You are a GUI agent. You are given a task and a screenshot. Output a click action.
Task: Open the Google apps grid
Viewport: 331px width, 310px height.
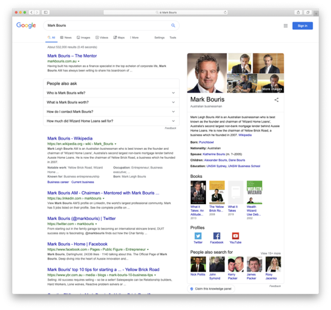pyautogui.click(x=286, y=26)
